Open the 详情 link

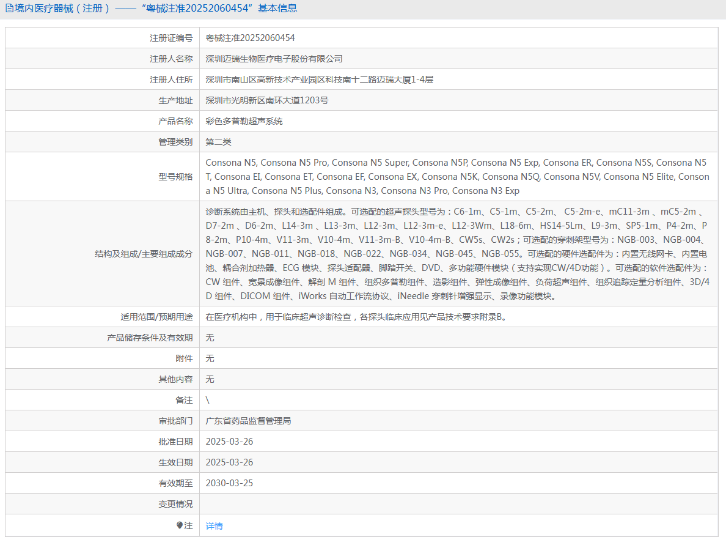(214, 525)
